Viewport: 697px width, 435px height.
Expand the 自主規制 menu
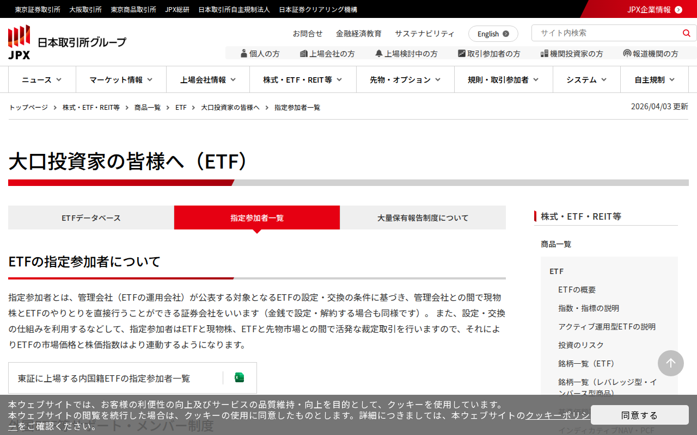coord(655,79)
